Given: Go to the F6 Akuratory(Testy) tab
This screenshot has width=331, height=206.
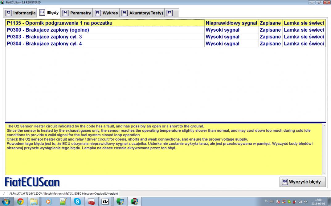Looking at the screenshot, I should [x=142, y=13].
